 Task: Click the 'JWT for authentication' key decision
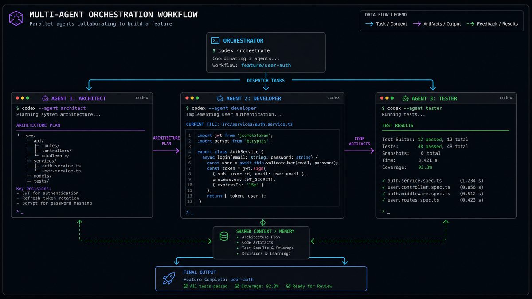tap(47, 193)
